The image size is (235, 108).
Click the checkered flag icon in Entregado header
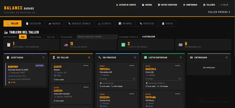(192, 58)
